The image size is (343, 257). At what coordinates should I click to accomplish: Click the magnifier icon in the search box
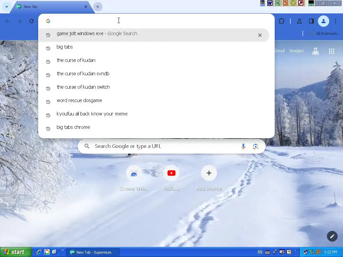87,146
